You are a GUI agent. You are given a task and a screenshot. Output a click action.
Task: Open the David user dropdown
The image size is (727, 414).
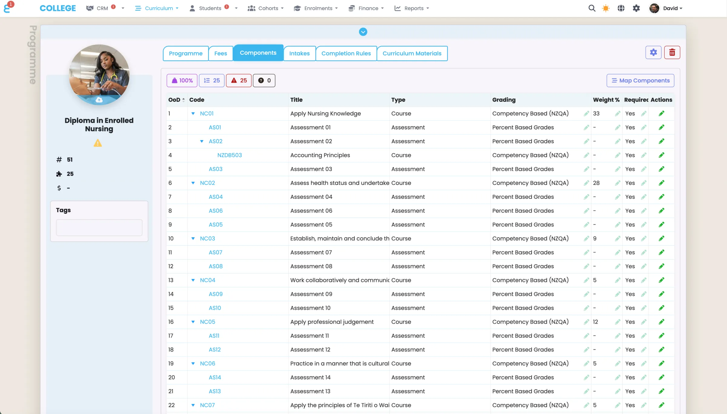coord(666,8)
